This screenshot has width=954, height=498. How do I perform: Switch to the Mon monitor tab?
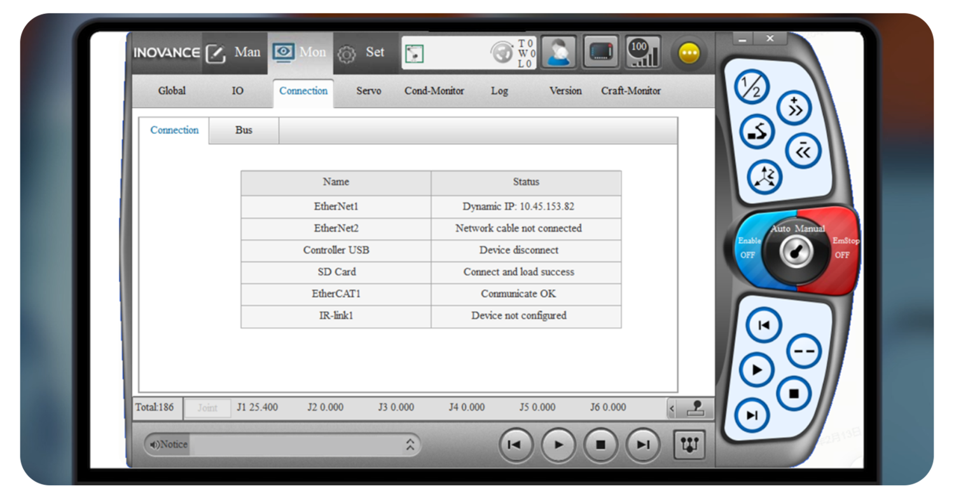(x=300, y=53)
